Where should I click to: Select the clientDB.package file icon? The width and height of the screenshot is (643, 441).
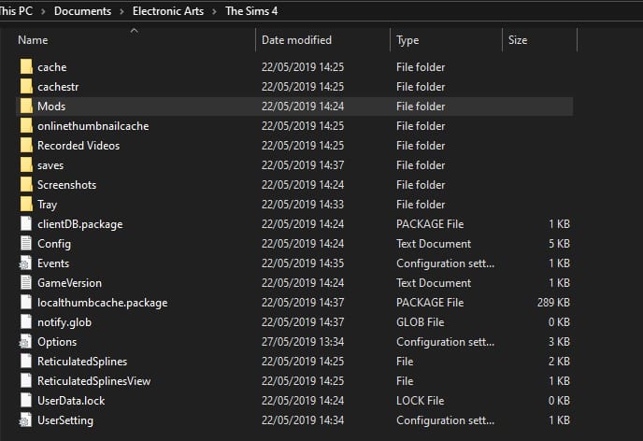point(25,224)
